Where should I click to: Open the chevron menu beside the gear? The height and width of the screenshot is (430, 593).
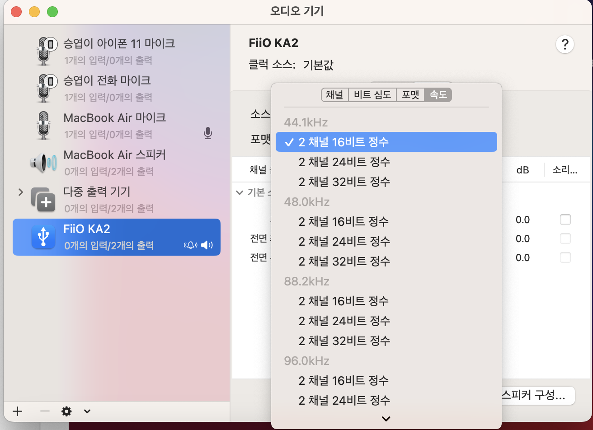pos(87,411)
